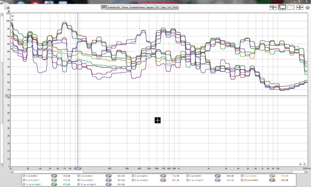Click the right horizontal zoom magnifier icon
Screen dimensions: 311x187
coord(305,164)
